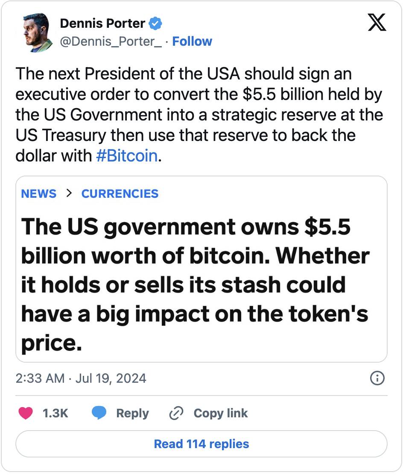Like the tweet with the heart icon

coord(26,413)
